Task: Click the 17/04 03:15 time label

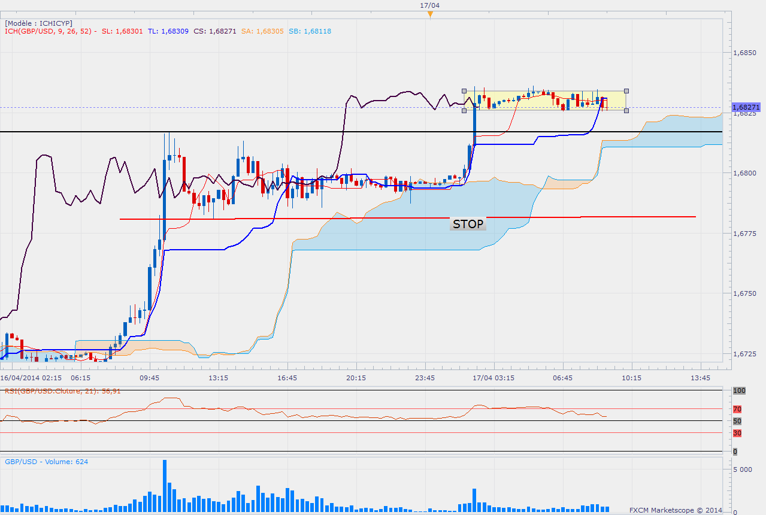Action: click(494, 378)
